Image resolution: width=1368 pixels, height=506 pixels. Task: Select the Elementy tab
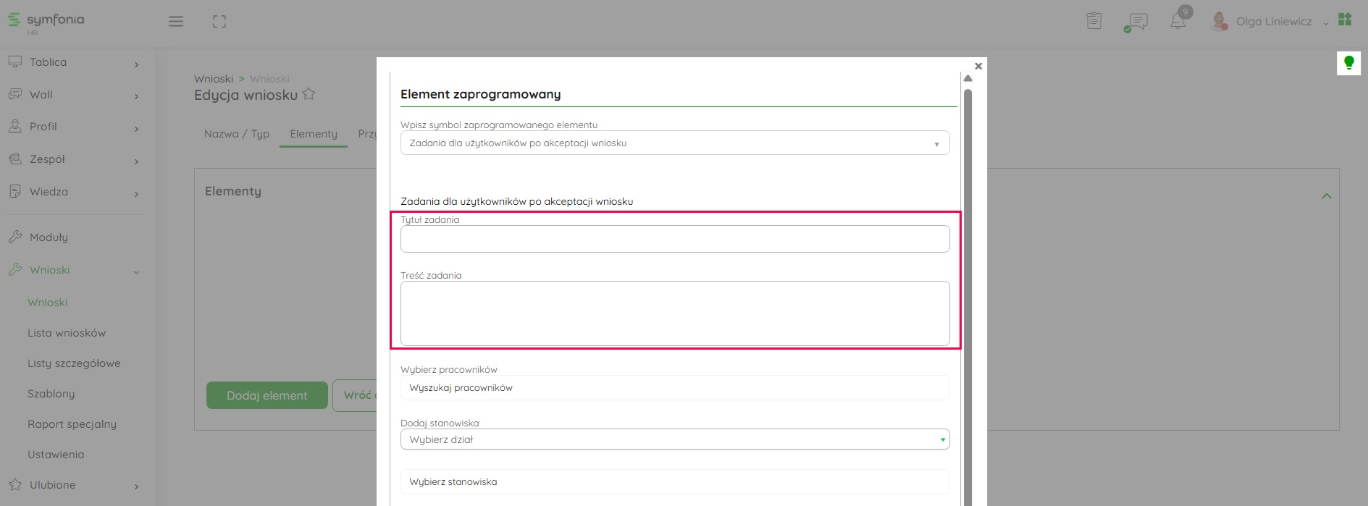pos(314,134)
